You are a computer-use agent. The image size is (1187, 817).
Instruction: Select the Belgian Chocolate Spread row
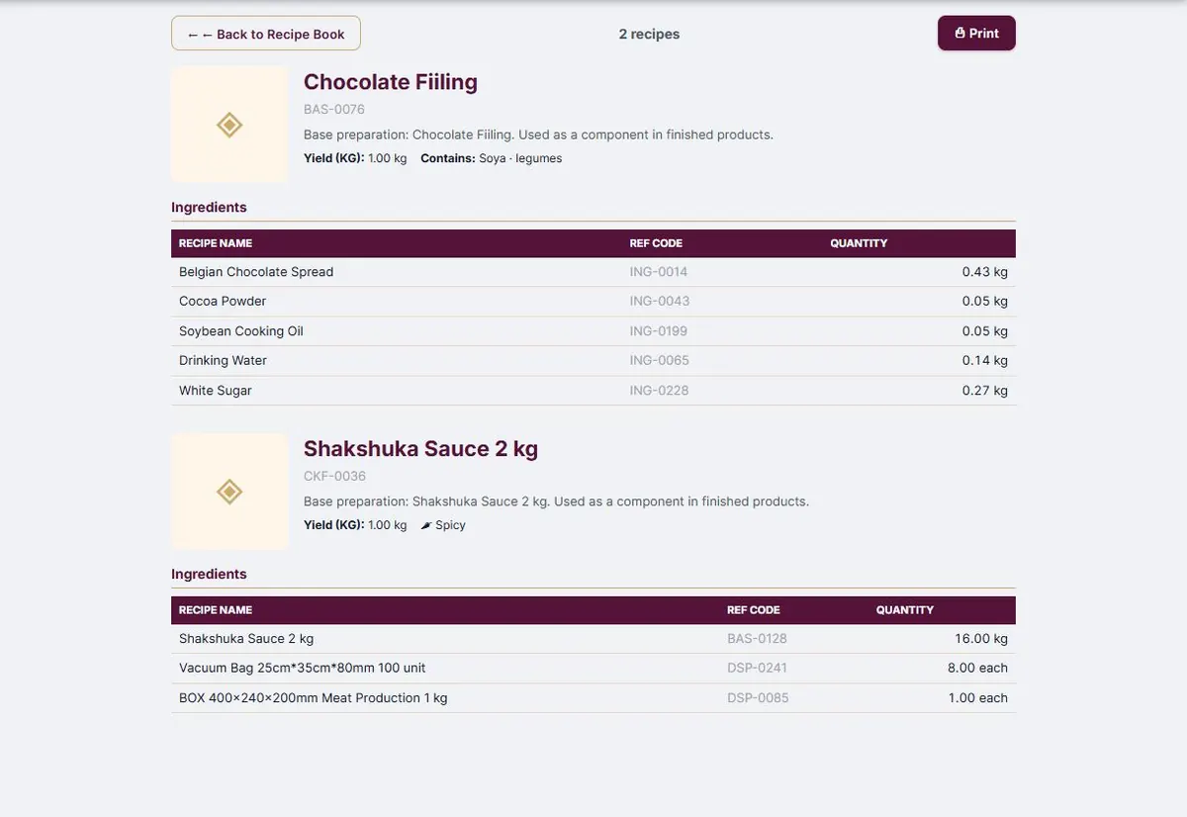tap(593, 272)
